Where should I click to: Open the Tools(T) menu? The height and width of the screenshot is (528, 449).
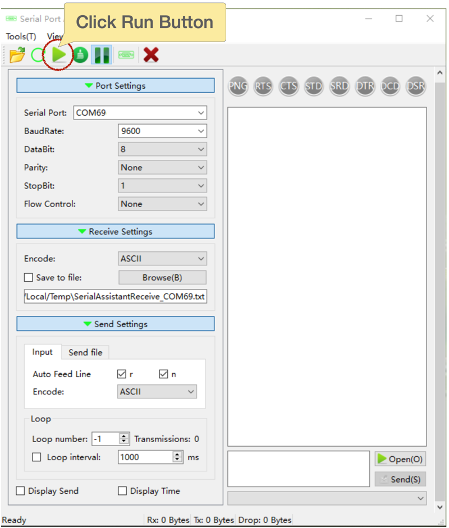[21, 36]
